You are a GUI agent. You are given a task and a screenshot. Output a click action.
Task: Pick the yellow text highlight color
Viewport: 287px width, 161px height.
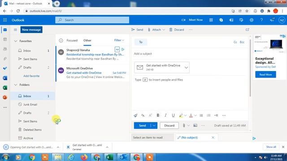pos(181,115)
